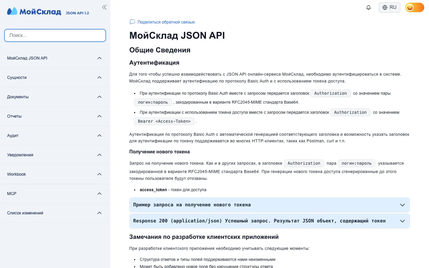429x268 pixels.
Task: Toggle chevron beside Уведомления
Action: click(x=100, y=155)
